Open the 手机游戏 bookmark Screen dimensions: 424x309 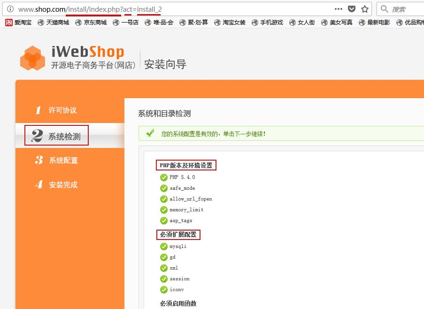tap(267, 23)
